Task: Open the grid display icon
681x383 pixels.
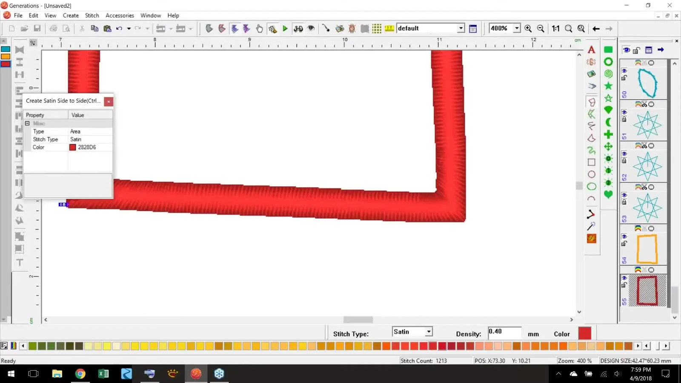Action: pyautogui.click(x=377, y=29)
